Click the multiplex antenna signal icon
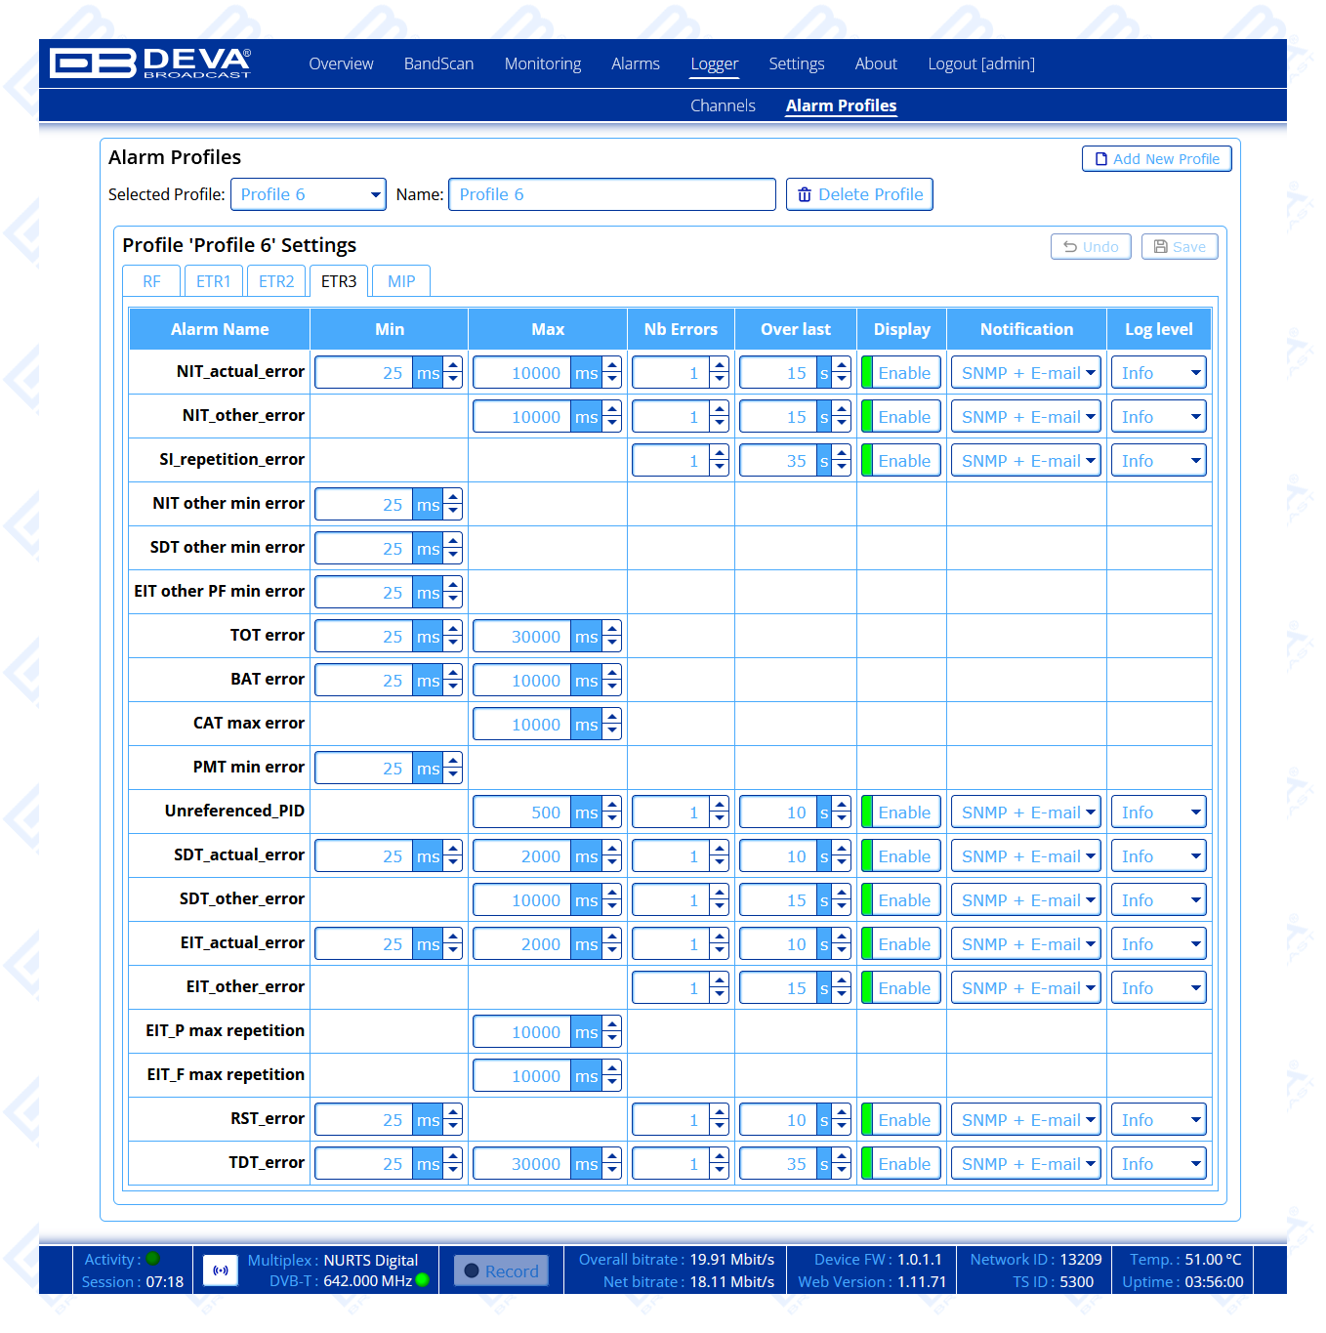Image resolution: width=1326 pixels, height=1333 pixels. coord(221,1271)
